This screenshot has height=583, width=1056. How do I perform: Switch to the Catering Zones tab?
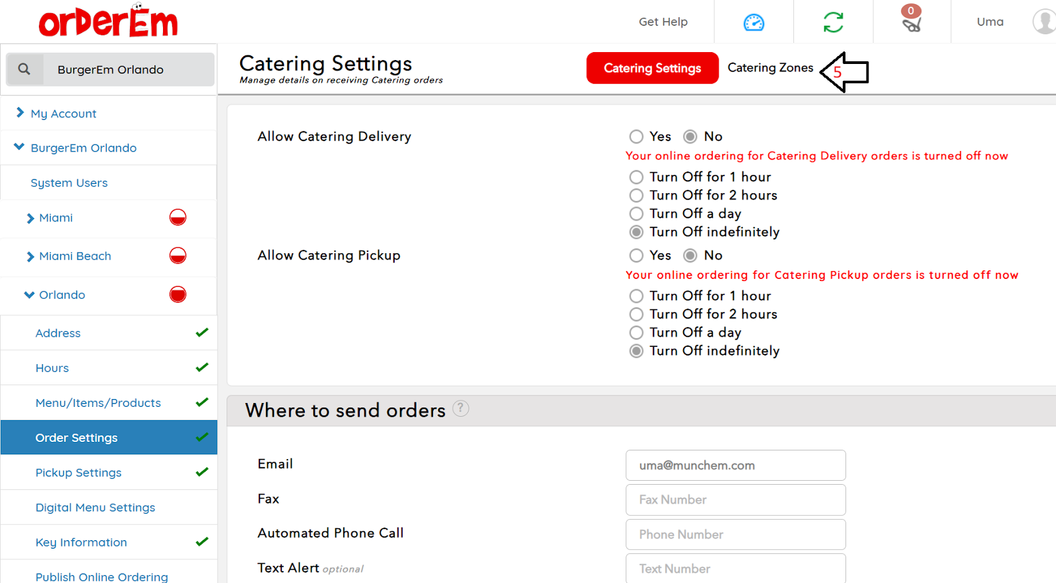770,68
